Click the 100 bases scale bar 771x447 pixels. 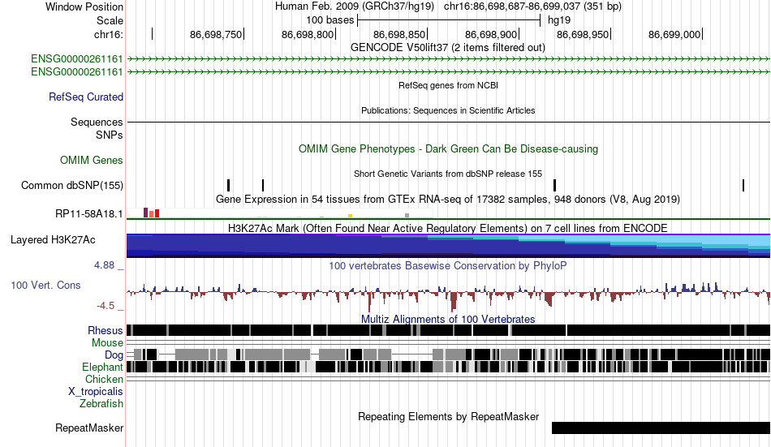point(449,20)
